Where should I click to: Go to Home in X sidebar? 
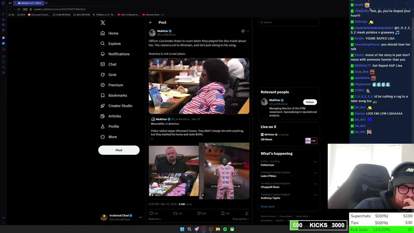click(x=109, y=33)
